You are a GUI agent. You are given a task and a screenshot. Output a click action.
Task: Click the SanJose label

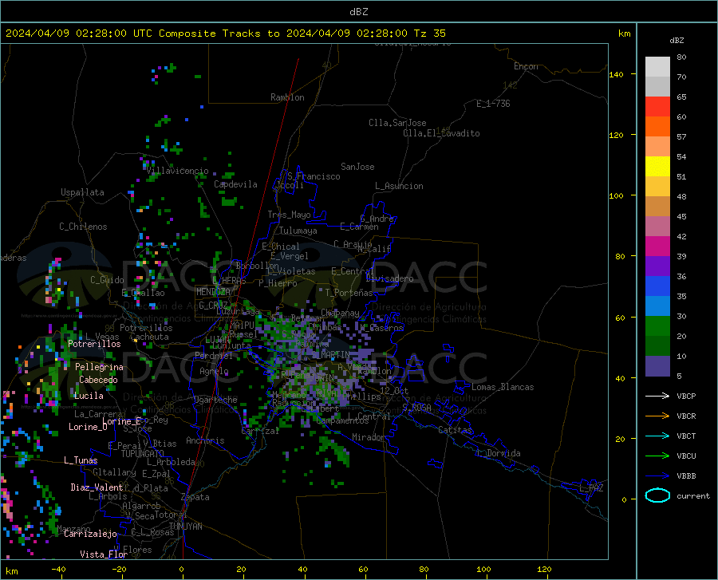[357, 167]
